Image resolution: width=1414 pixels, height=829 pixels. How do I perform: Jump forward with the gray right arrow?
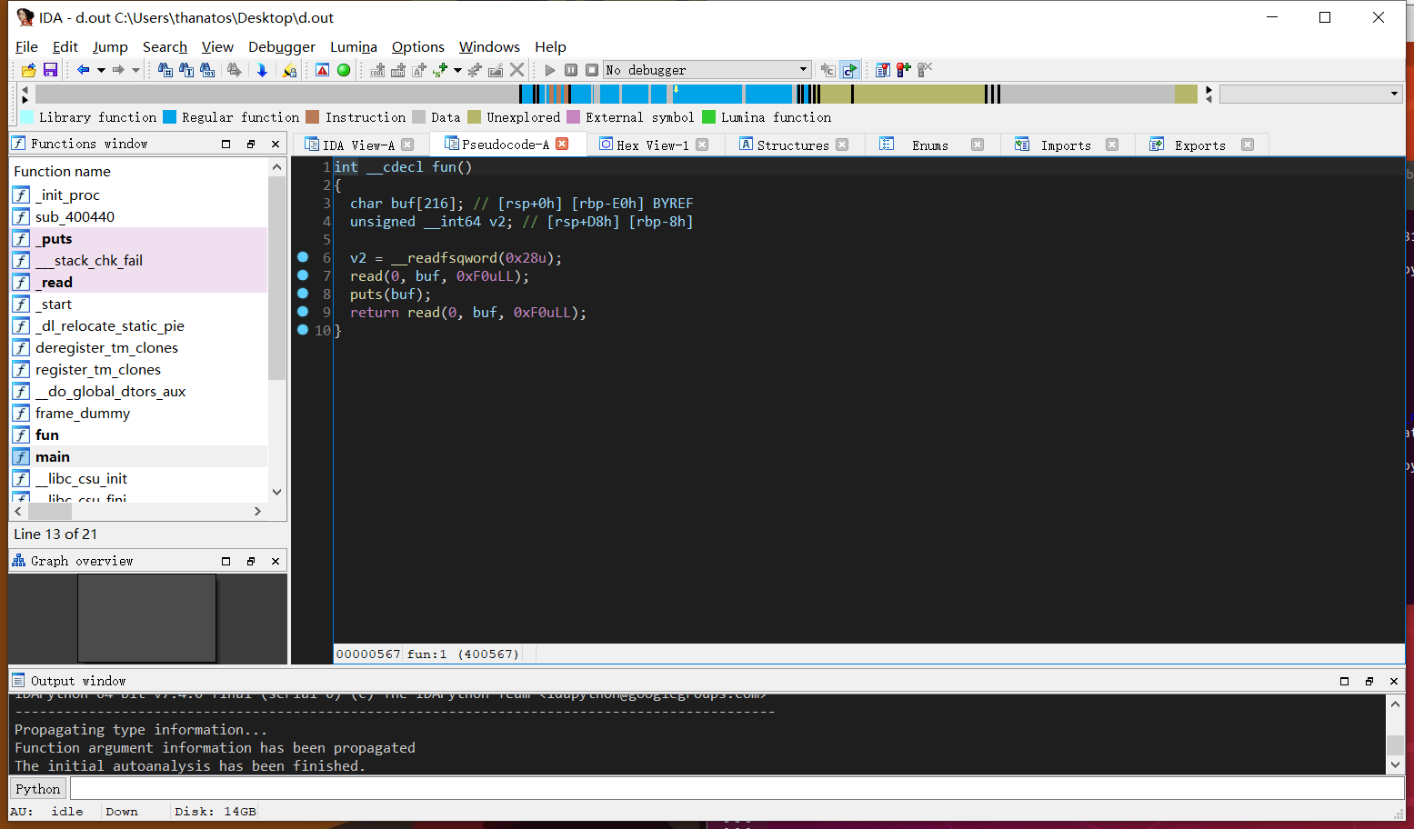click(x=118, y=70)
